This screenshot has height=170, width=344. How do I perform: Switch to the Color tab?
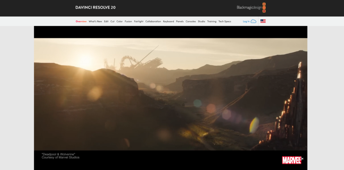120,22
